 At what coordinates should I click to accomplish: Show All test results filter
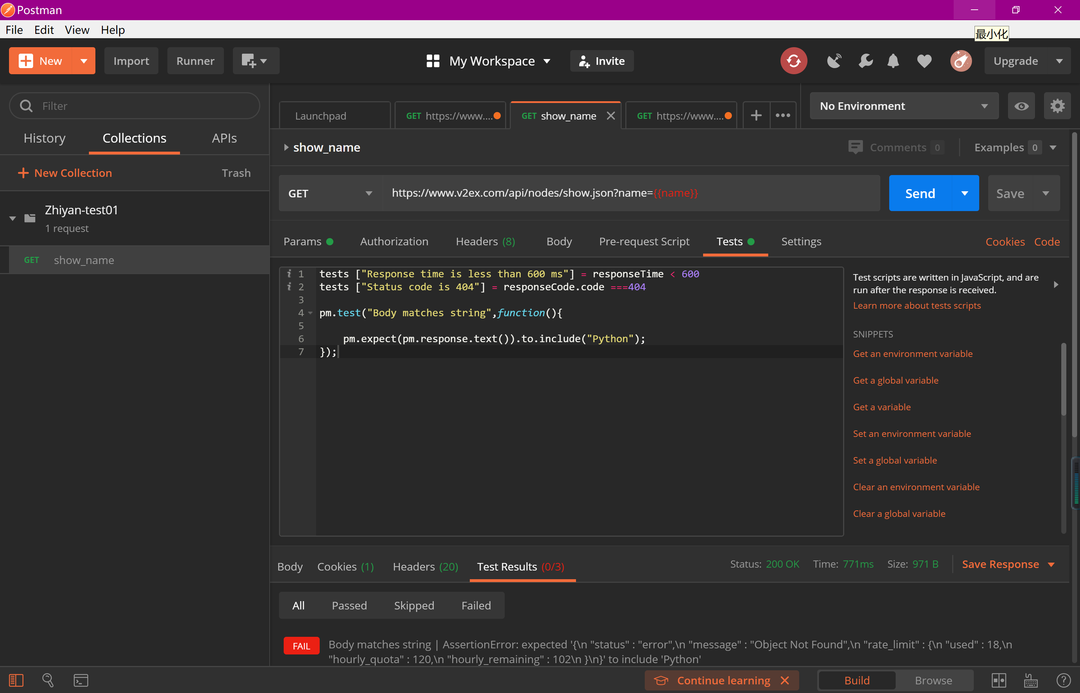[298, 605]
